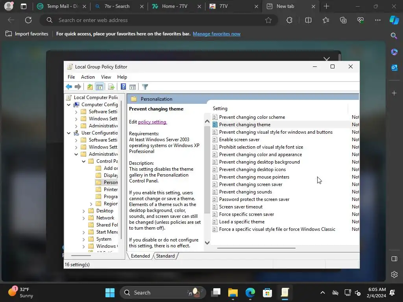This screenshot has width=403, height=302.
Task: Open Edge Collections icon
Action: [343, 20]
